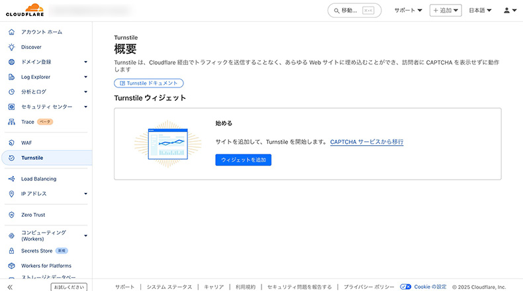Select WAF in the sidebar
The image size is (523, 291).
[x=26, y=143]
